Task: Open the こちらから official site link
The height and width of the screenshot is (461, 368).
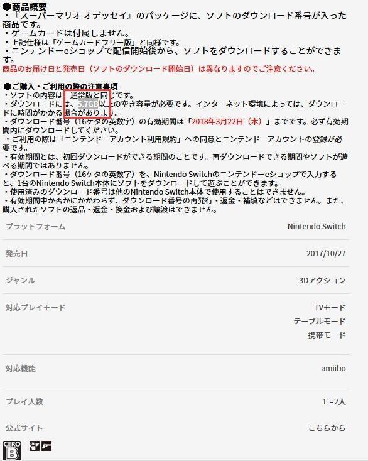Action: pos(327,428)
